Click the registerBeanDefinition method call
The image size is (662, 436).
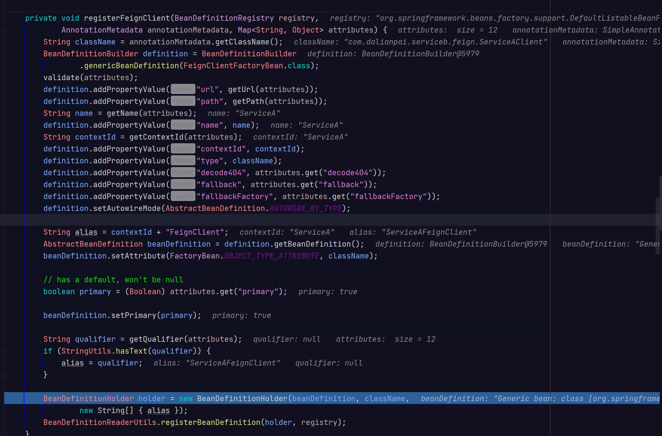211,422
